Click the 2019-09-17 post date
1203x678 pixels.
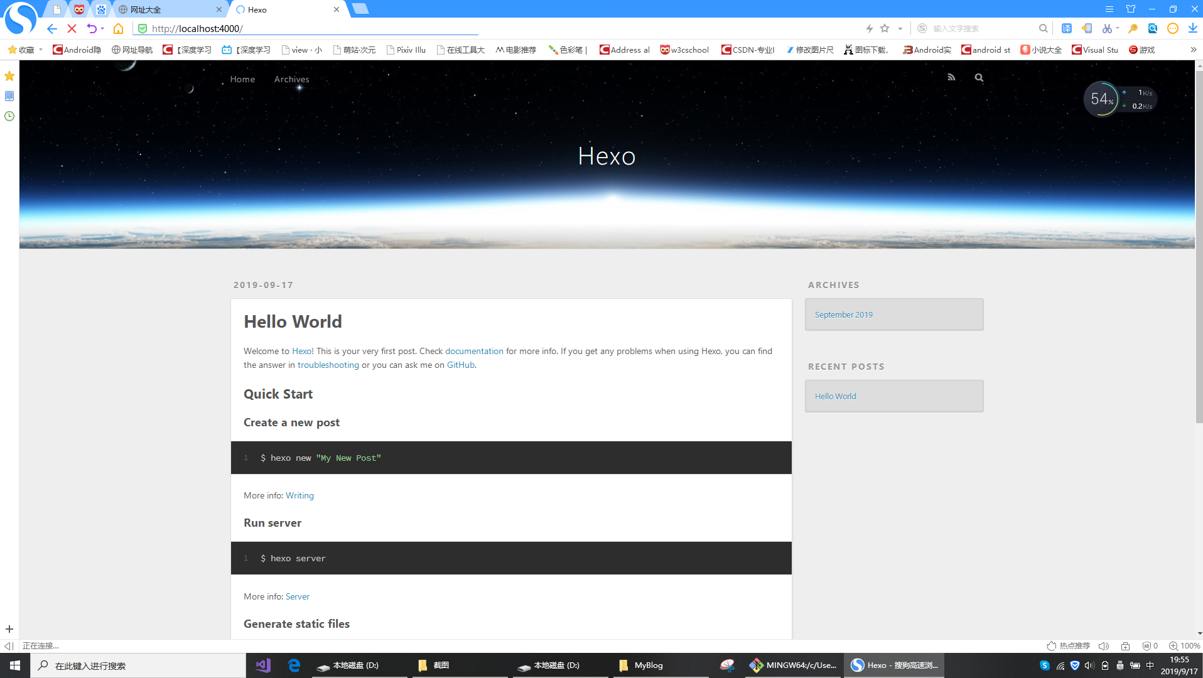click(263, 285)
